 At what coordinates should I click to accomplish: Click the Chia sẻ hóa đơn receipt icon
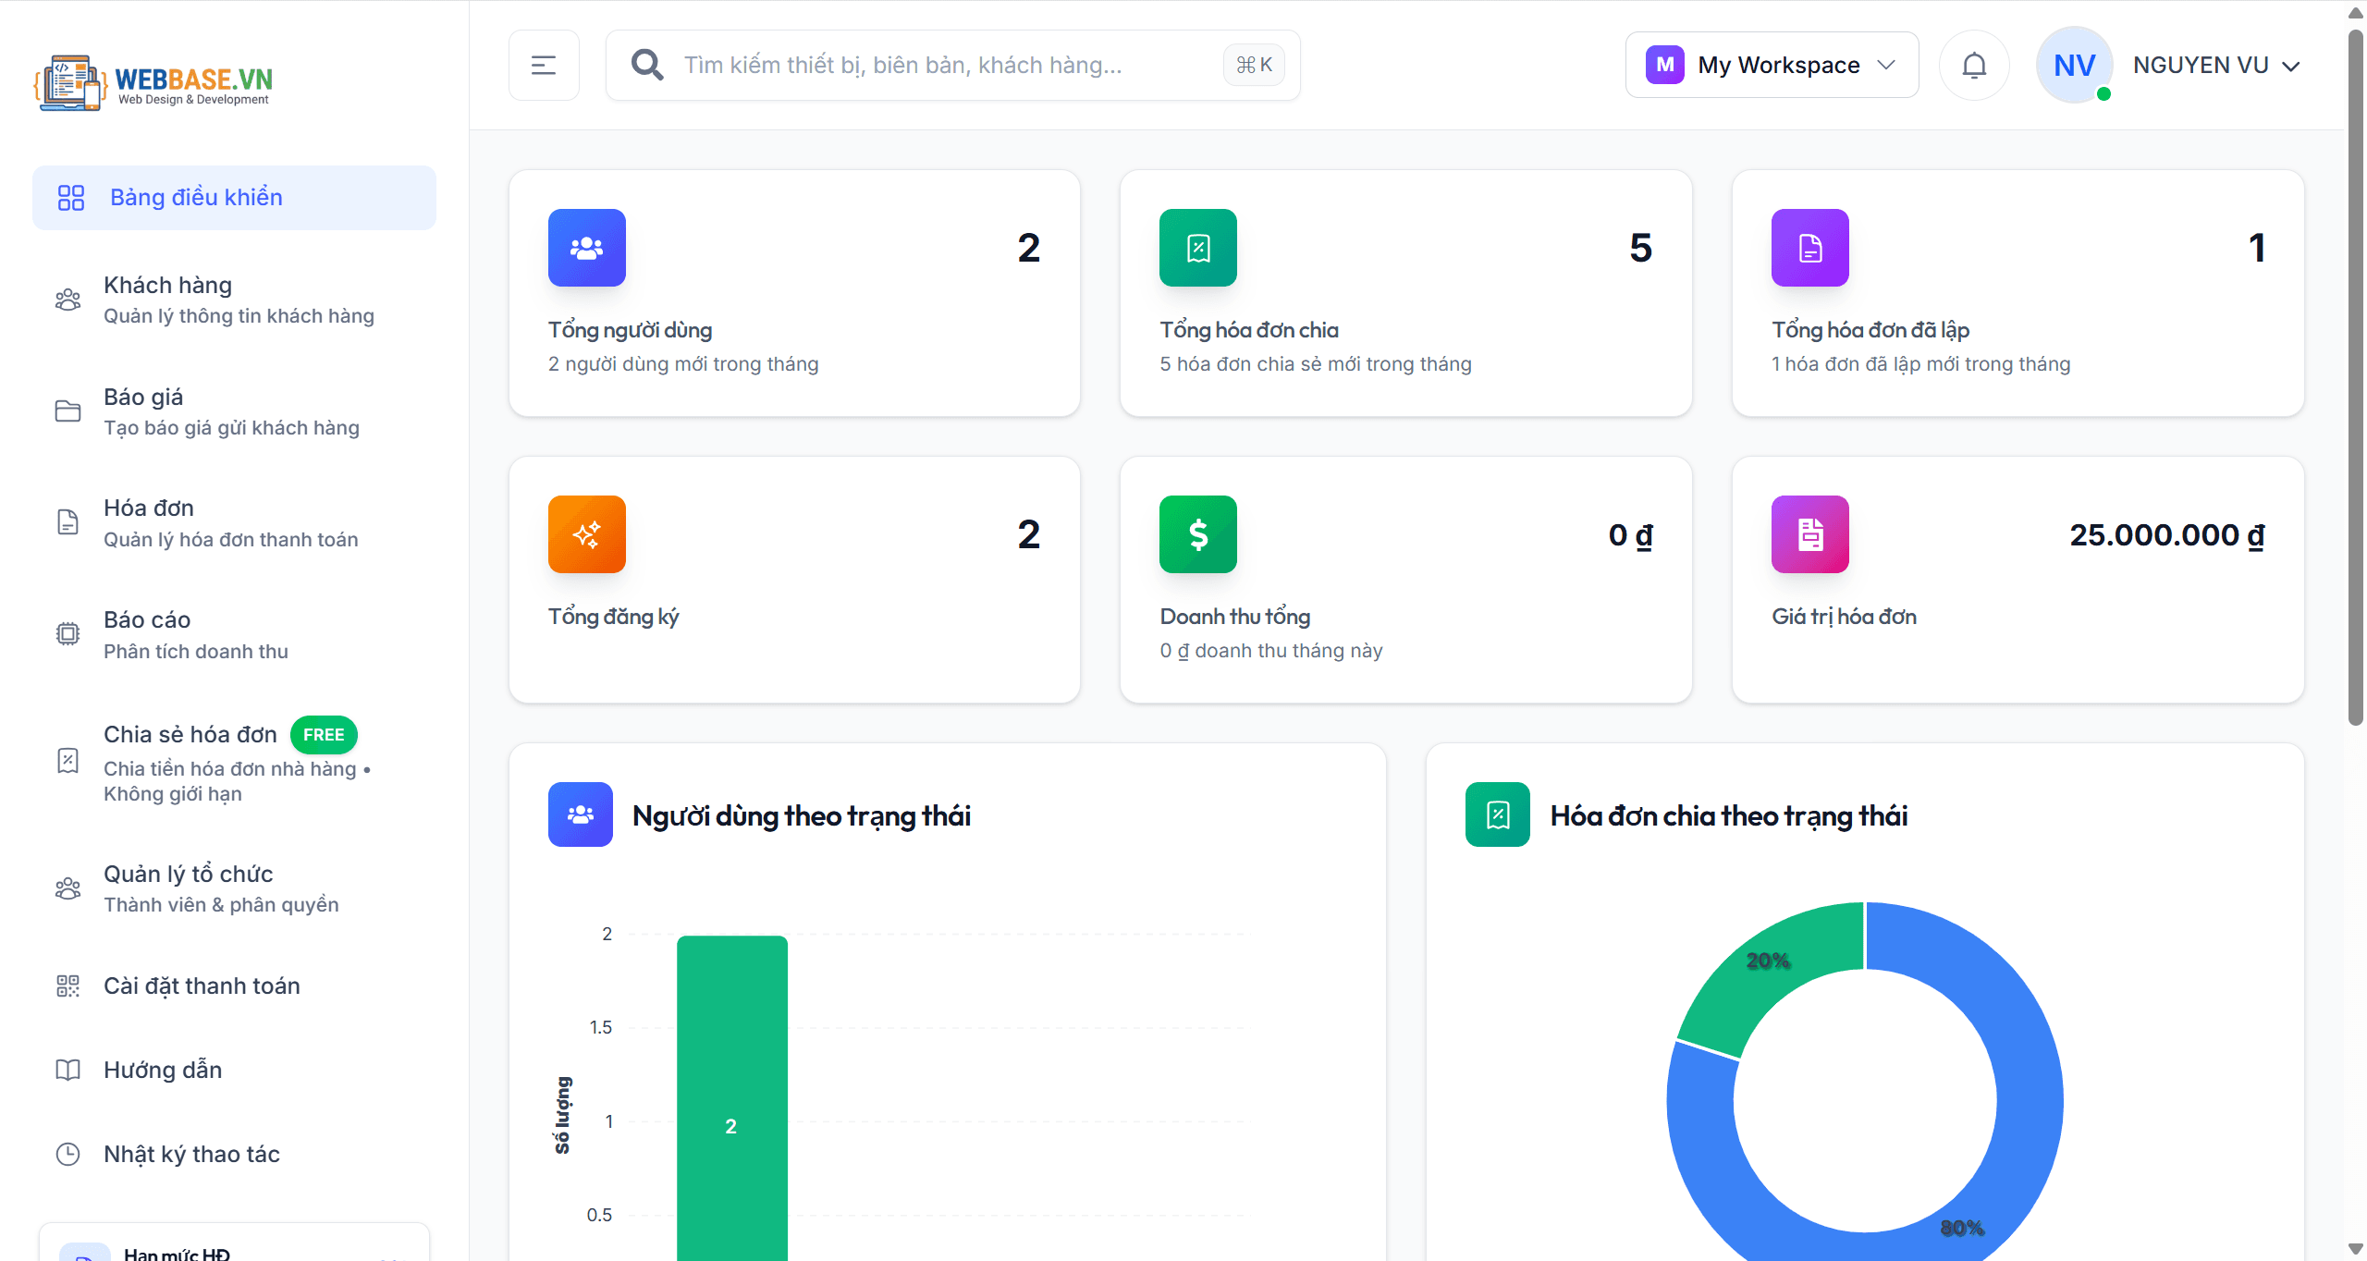68,761
